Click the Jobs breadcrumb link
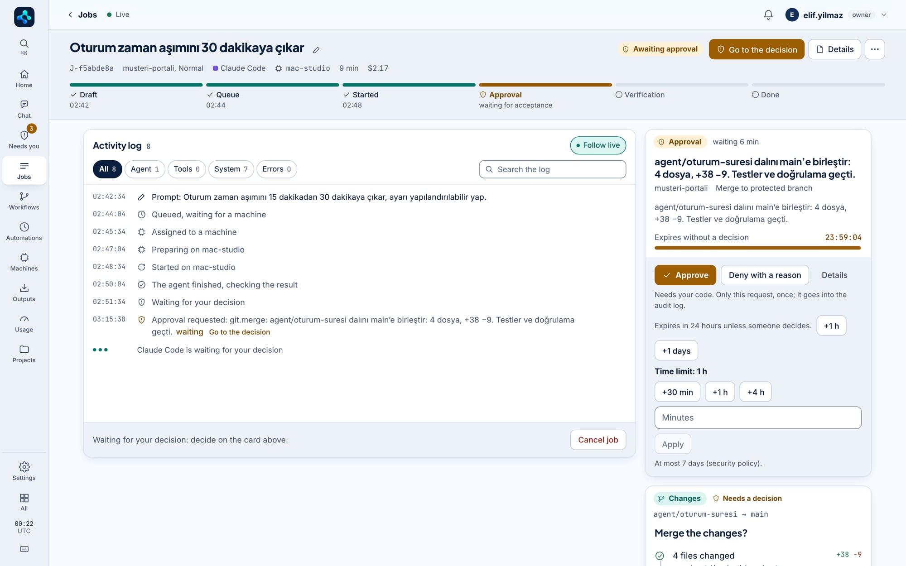 (87, 14)
